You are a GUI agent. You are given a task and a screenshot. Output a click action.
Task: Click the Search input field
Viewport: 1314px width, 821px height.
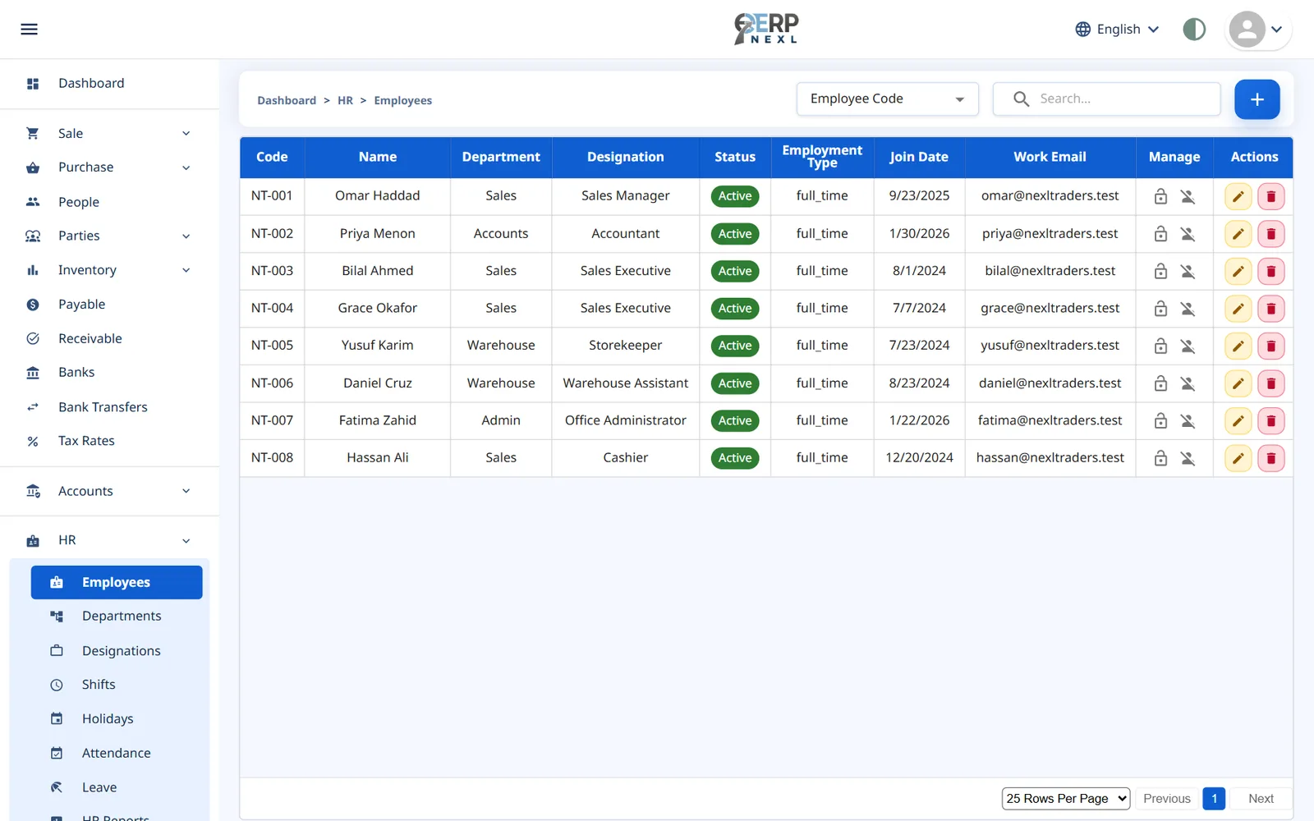[1106, 99]
